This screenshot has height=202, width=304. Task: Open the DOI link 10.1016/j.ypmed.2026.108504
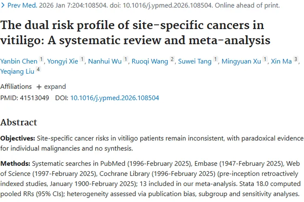point(114,98)
